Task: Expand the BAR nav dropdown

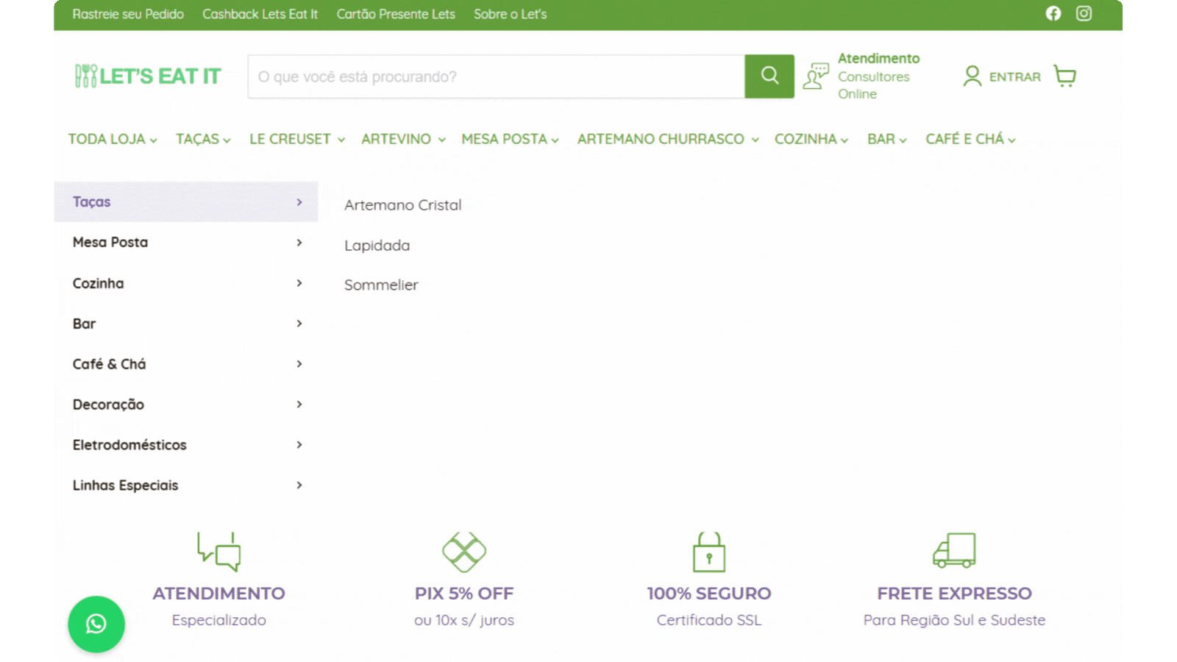Action: [x=887, y=139]
